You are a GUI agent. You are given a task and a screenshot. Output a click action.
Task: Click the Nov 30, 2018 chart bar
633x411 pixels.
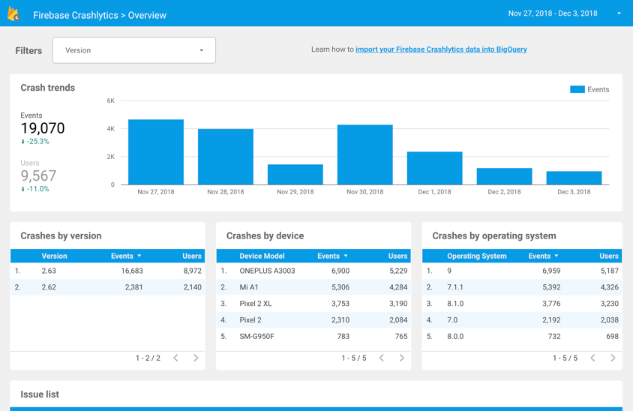(x=364, y=154)
